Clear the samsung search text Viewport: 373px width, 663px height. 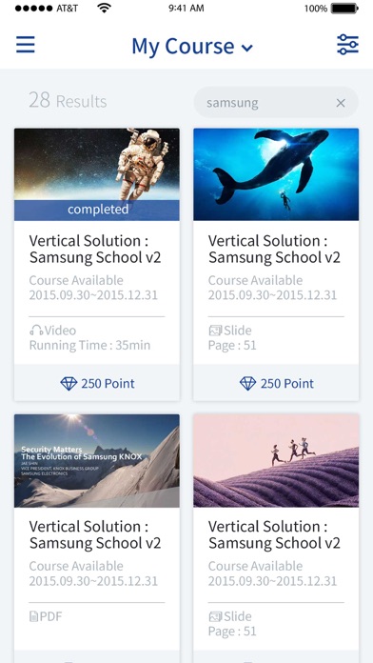(x=341, y=103)
